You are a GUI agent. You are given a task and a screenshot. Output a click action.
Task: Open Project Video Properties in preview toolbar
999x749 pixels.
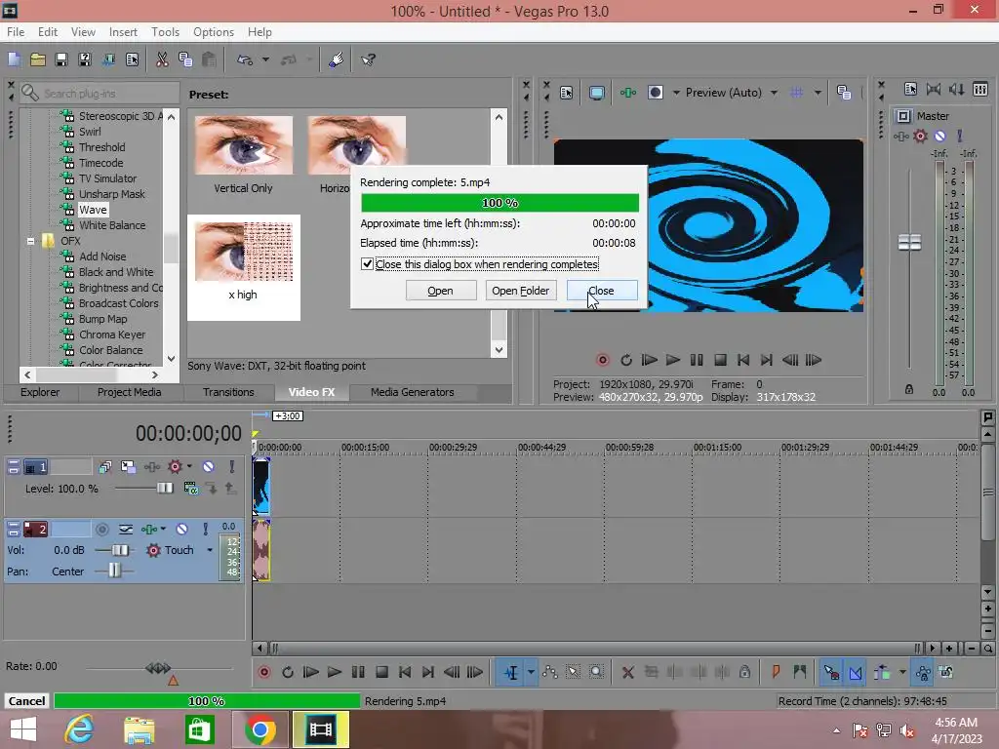(566, 93)
